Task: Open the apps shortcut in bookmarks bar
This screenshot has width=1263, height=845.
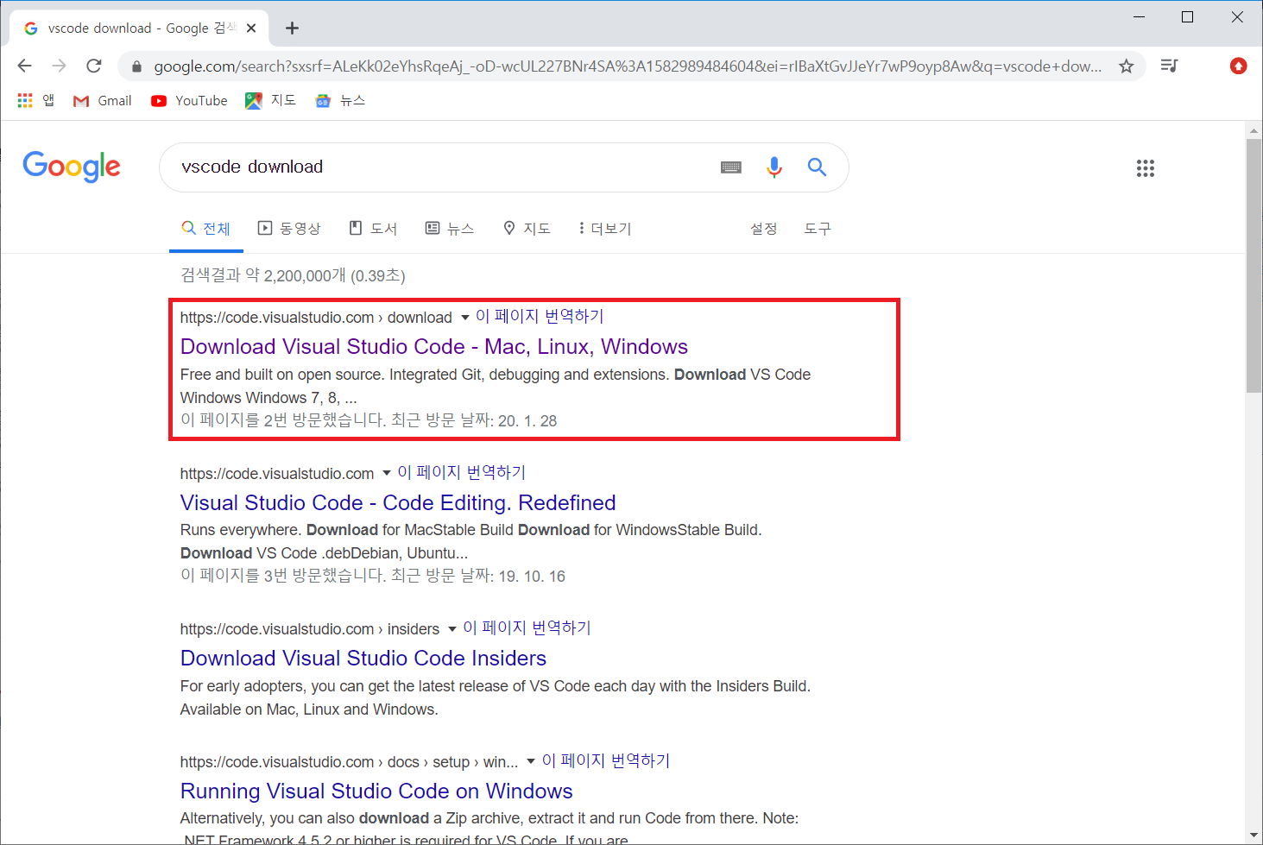Action: pos(36,100)
